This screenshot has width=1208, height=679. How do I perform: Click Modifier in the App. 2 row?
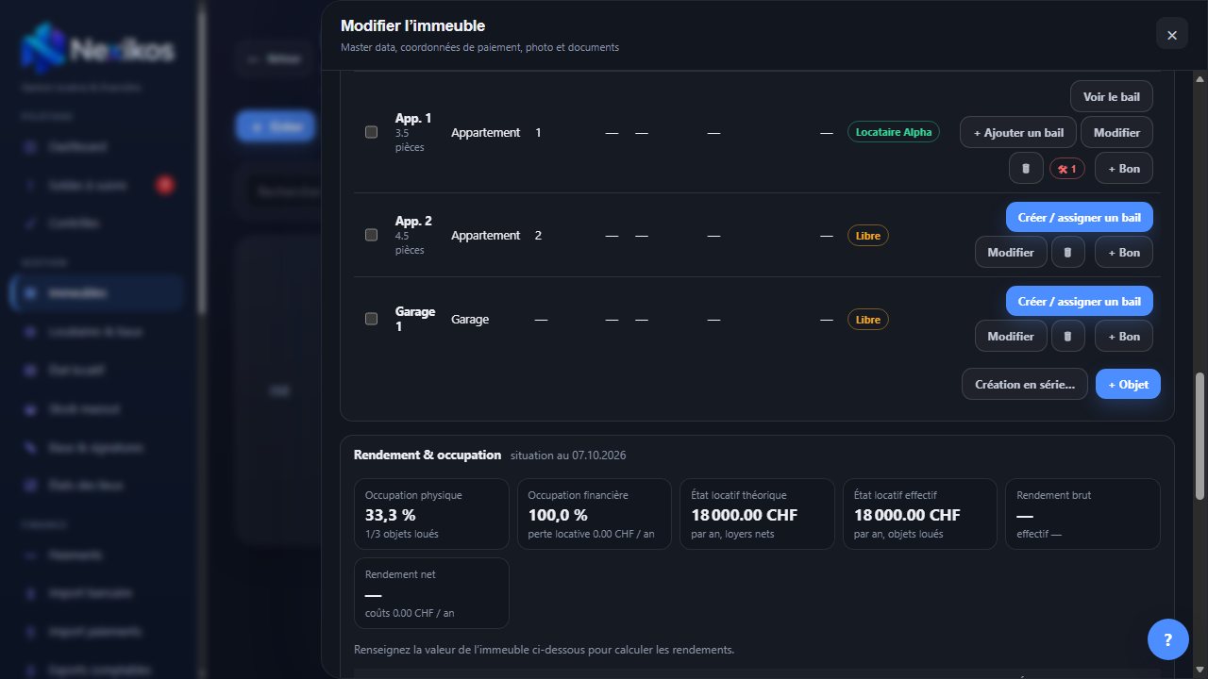1011,252
